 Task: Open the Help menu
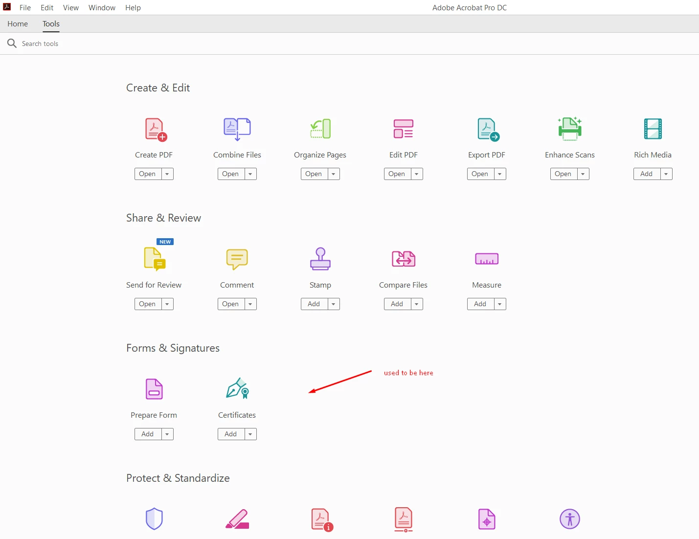[x=133, y=7]
